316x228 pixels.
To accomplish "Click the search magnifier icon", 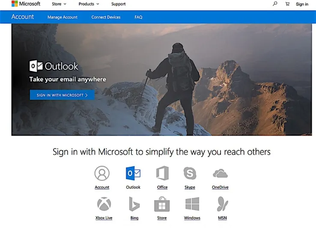I will 275,4.
